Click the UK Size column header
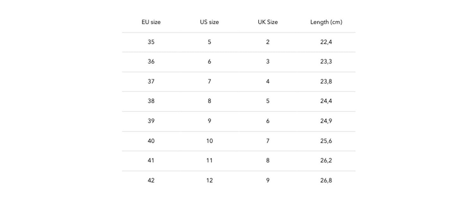The image size is (474, 206). point(268,22)
